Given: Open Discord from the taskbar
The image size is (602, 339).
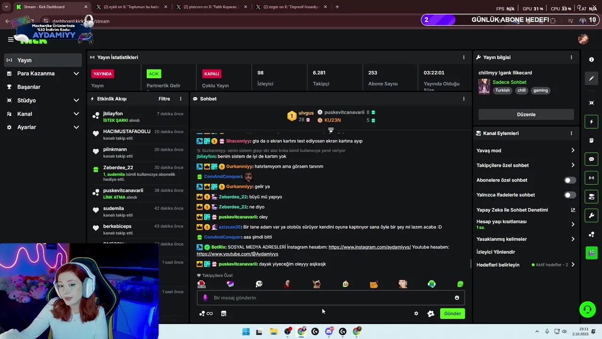Looking at the screenshot, I should (329, 331).
